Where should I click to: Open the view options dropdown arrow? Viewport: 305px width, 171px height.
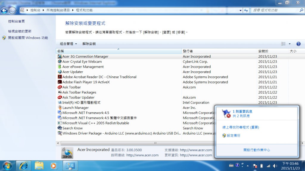pos(290,44)
